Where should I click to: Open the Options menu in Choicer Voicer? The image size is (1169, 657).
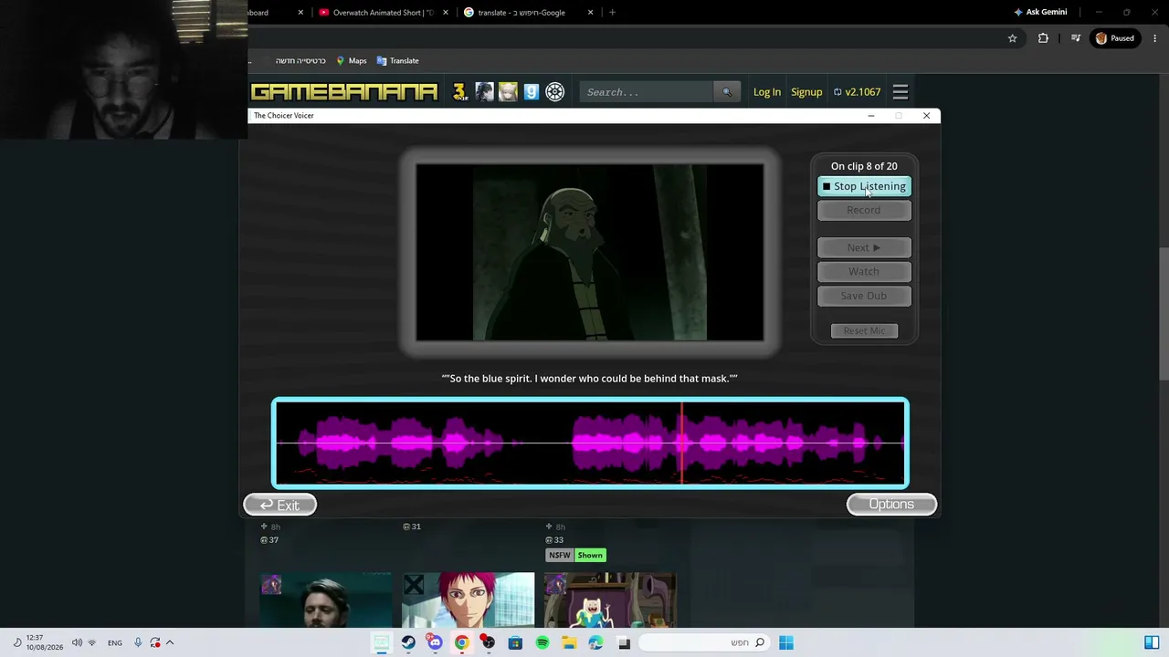[x=891, y=505]
